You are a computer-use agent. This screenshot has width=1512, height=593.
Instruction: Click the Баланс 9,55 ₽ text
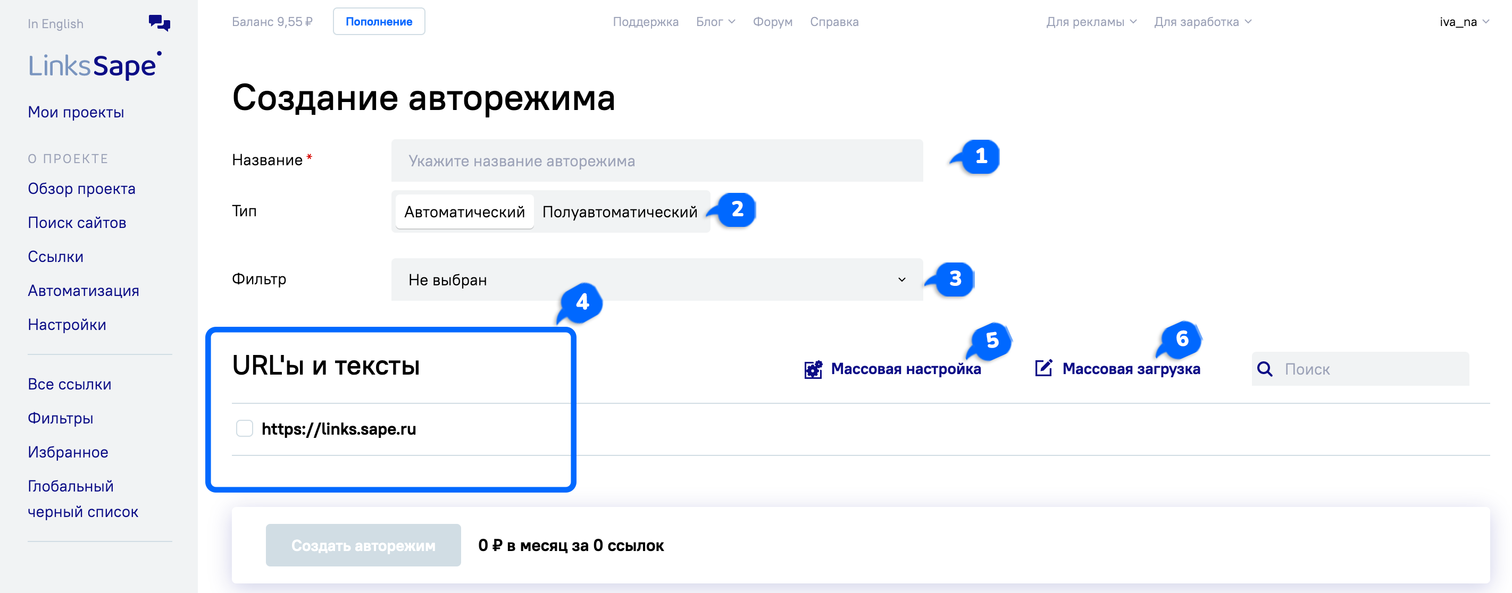tap(272, 22)
